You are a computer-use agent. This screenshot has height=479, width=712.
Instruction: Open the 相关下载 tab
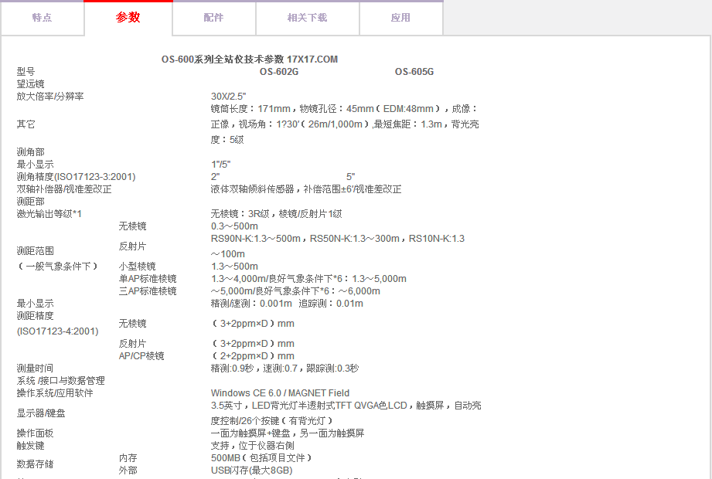(307, 18)
